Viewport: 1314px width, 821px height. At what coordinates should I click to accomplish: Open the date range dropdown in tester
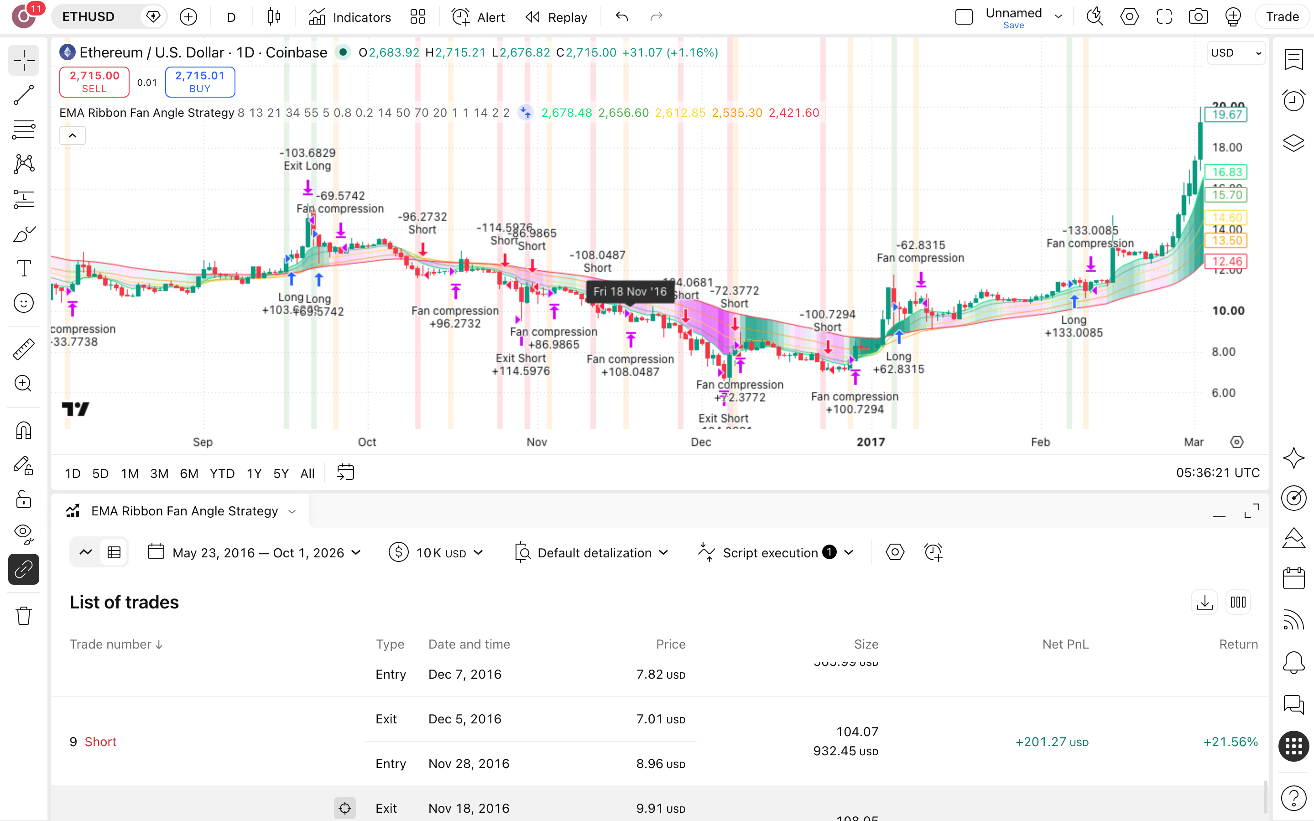point(254,553)
